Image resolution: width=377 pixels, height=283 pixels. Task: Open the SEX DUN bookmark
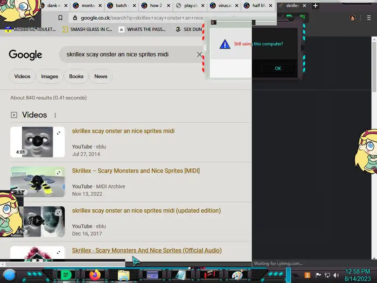189,29
